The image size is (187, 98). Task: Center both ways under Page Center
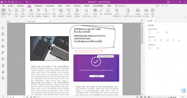[167, 32]
